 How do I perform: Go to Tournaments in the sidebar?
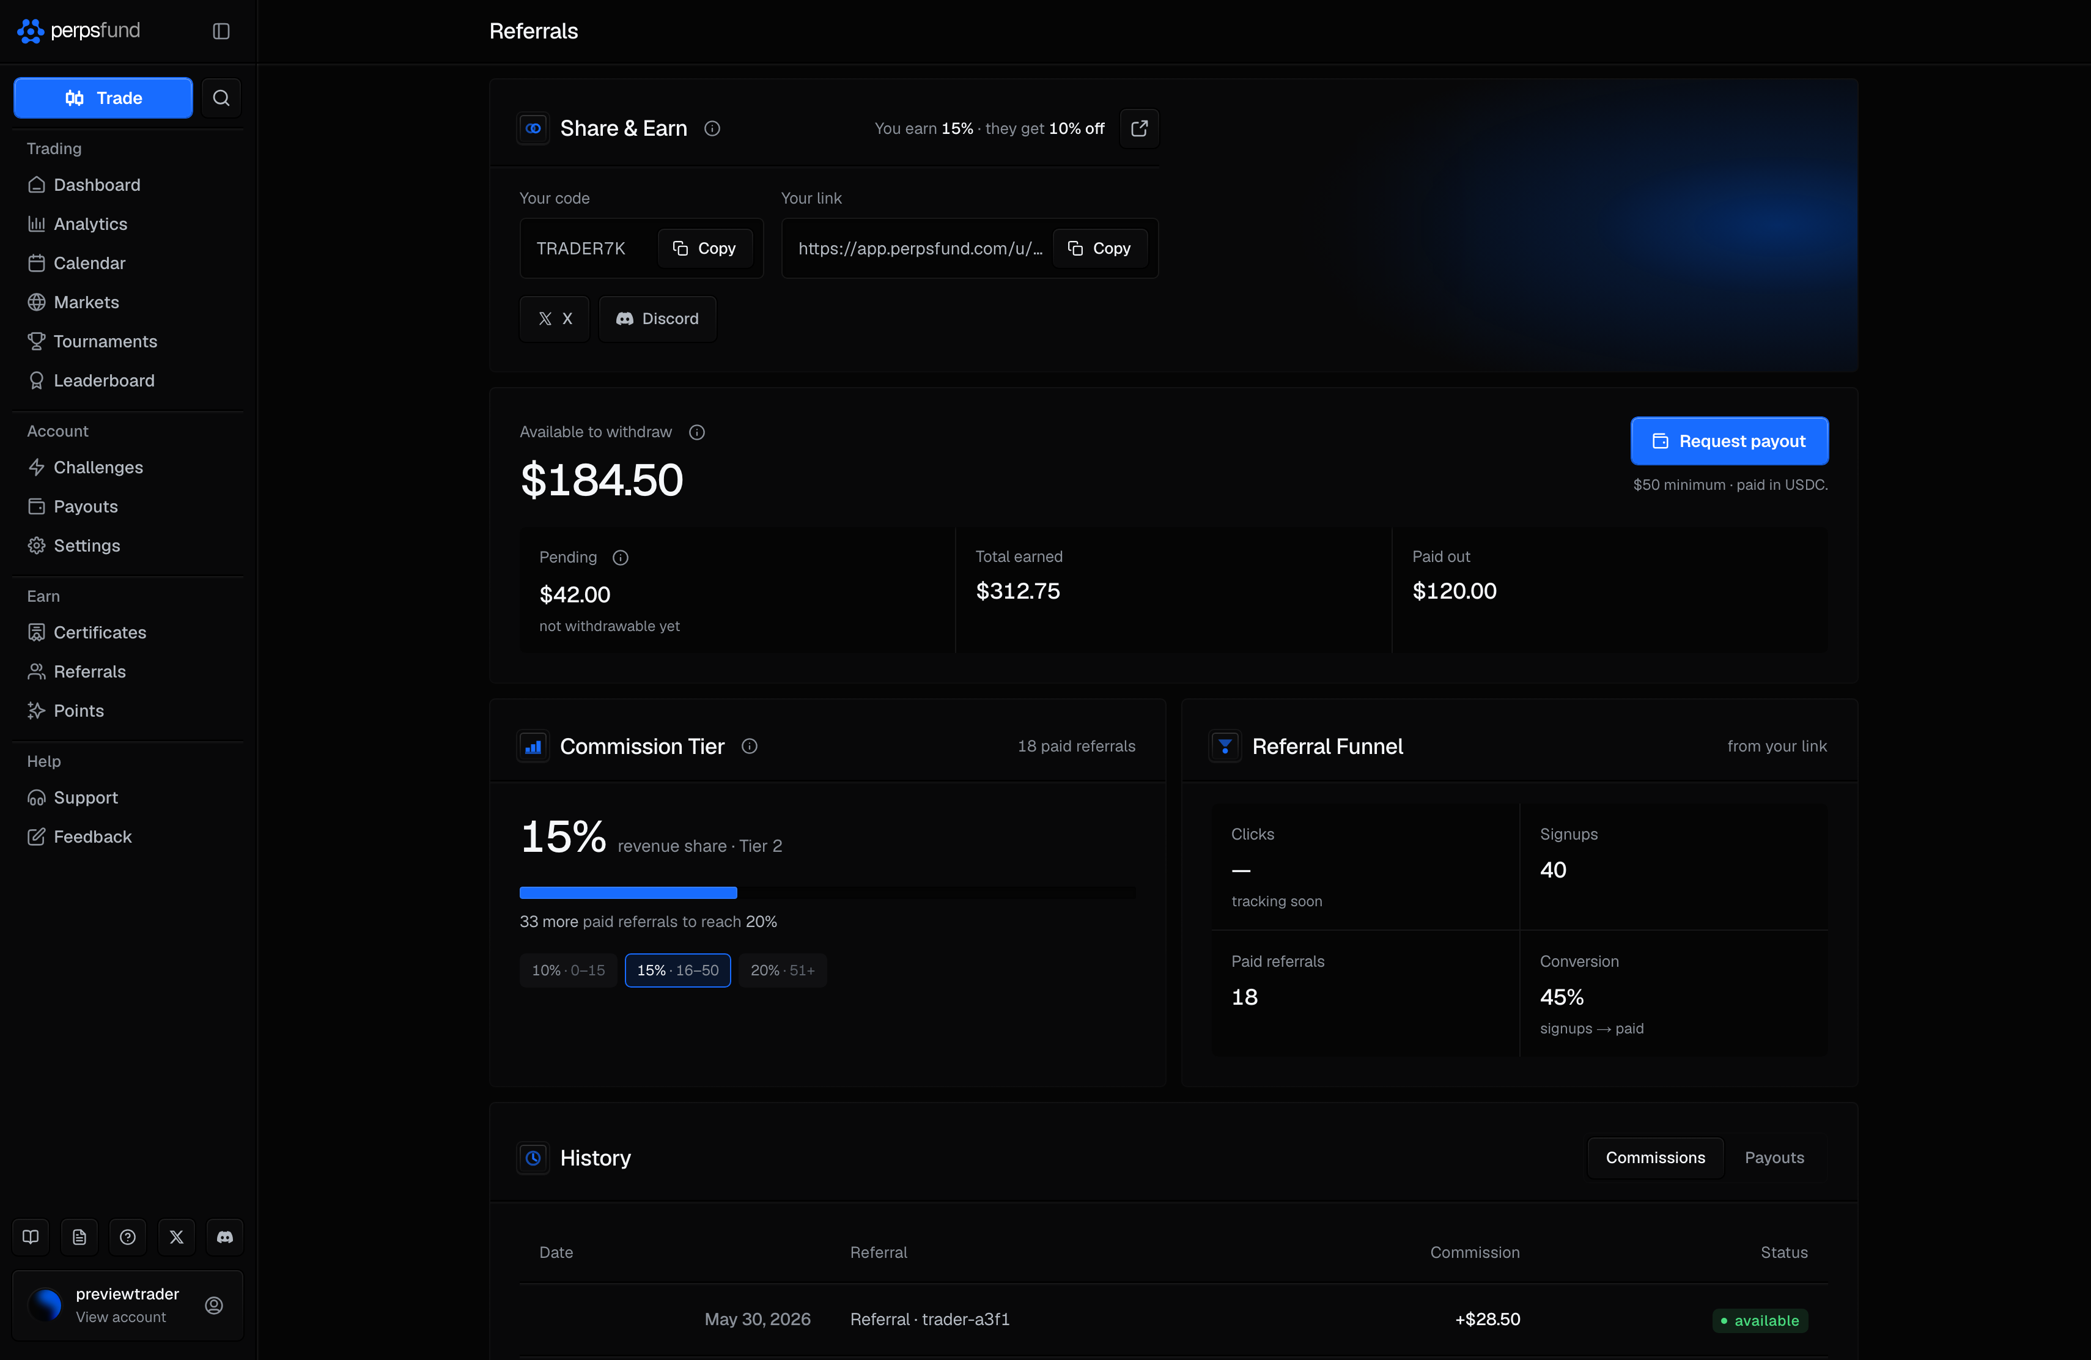click(x=127, y=341)
